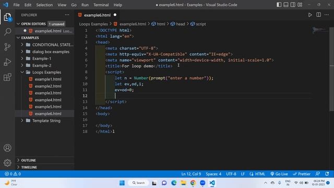The height and width of the screenshot is (188, 334).
Task: Split the editor to the right
Action: click(x=318, y=15)
